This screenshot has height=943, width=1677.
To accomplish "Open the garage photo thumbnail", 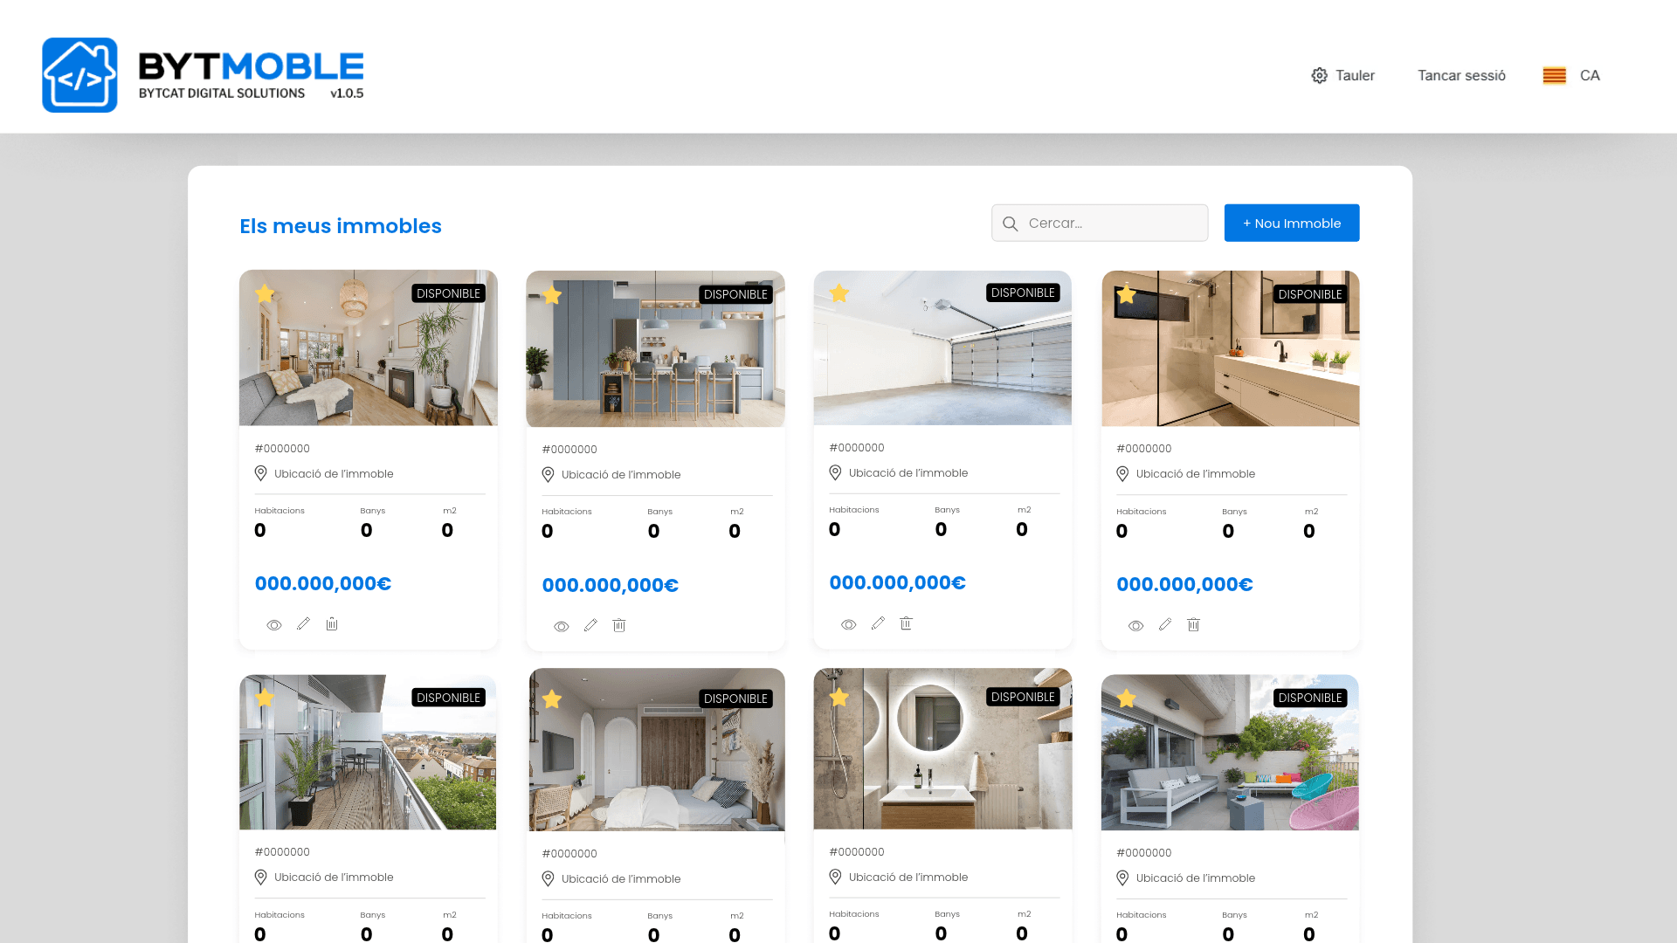I will tap(942, 348).
